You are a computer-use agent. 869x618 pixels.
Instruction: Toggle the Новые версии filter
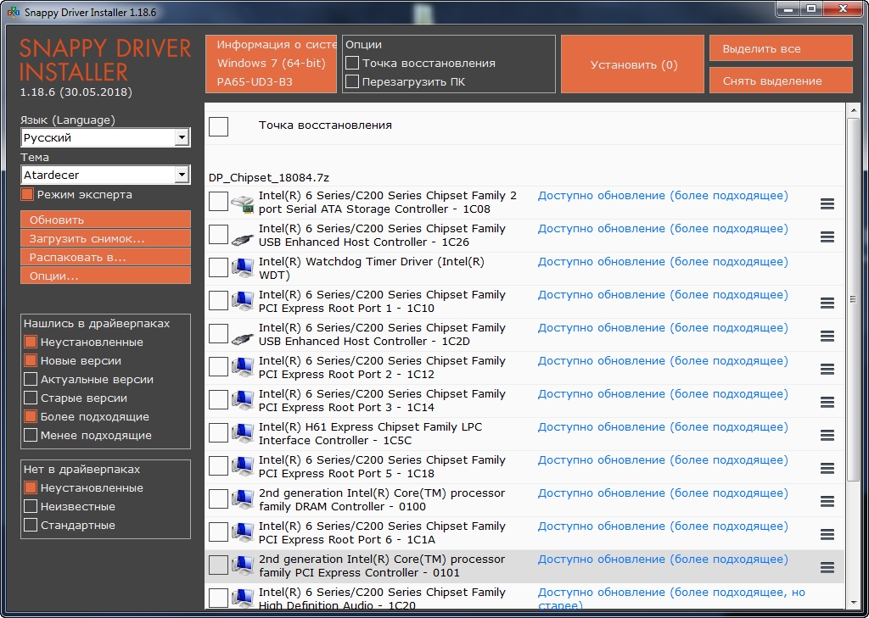point(31,361)
